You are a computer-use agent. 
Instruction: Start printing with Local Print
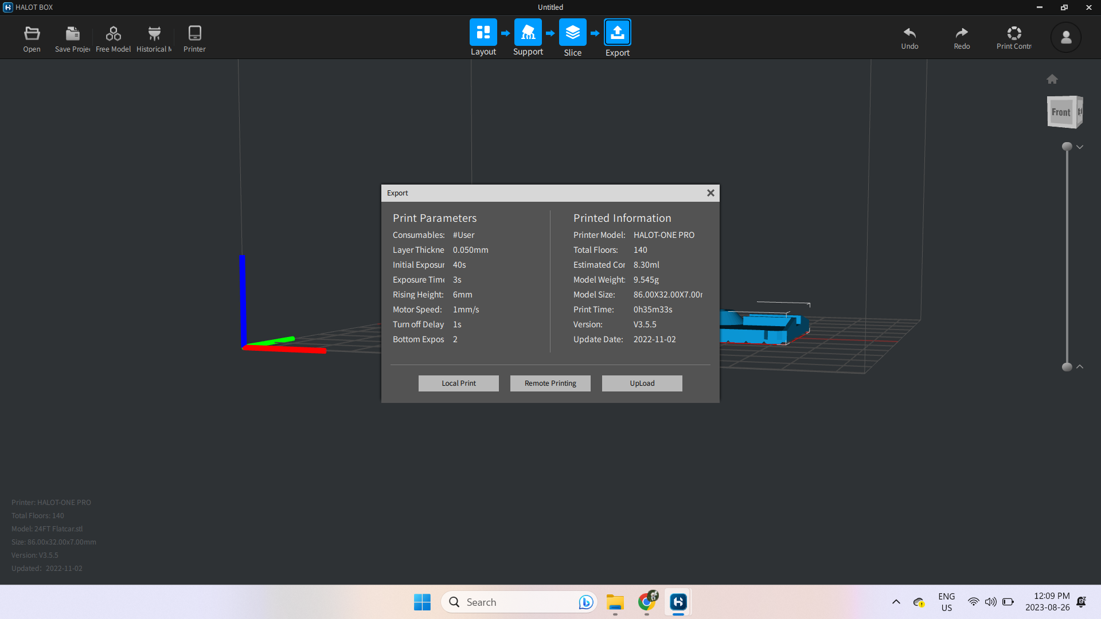point(458,383)
